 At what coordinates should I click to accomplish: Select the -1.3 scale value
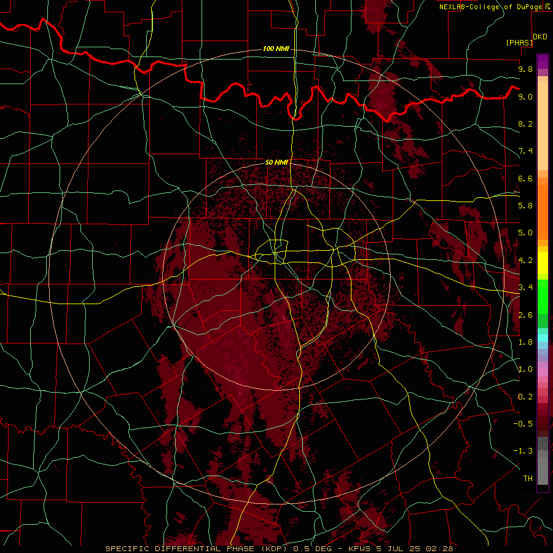[523, 451]
